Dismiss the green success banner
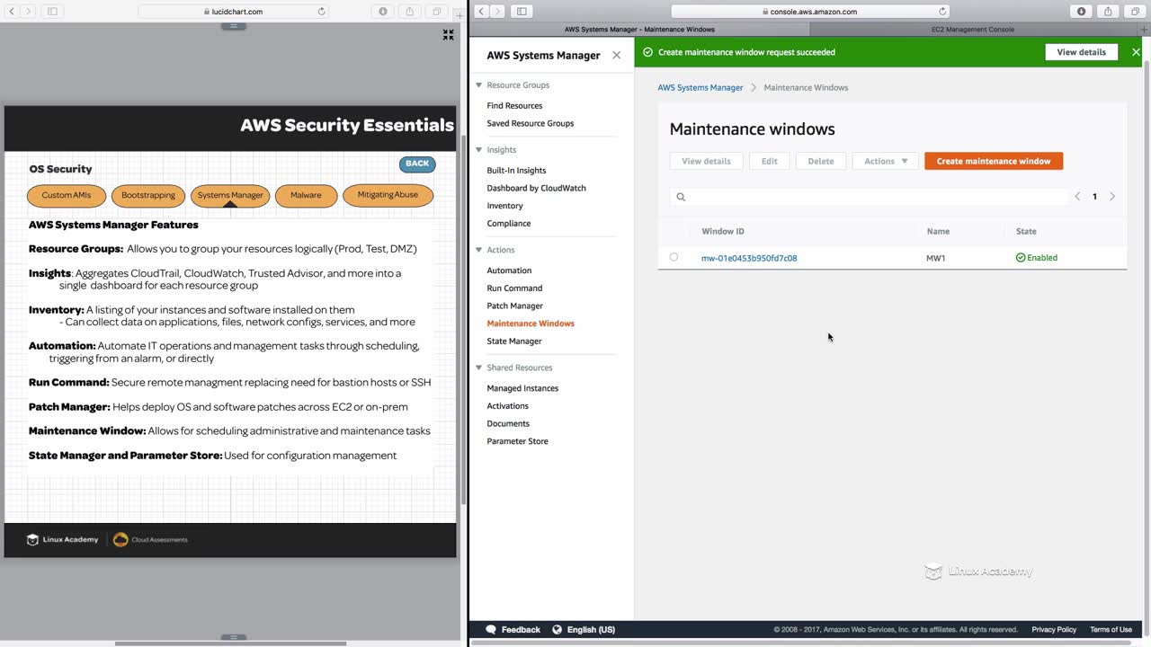Screen dimensions: 1151x647 [1136, 52]
